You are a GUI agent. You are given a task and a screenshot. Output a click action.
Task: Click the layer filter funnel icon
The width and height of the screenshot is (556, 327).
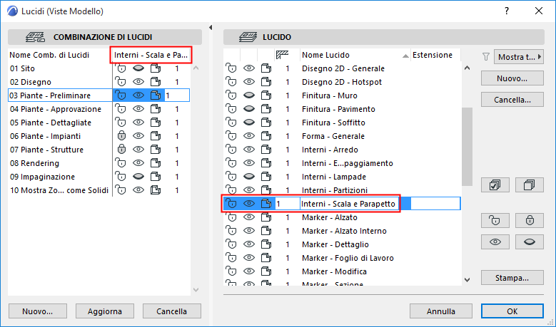click(x=485, y=56)
